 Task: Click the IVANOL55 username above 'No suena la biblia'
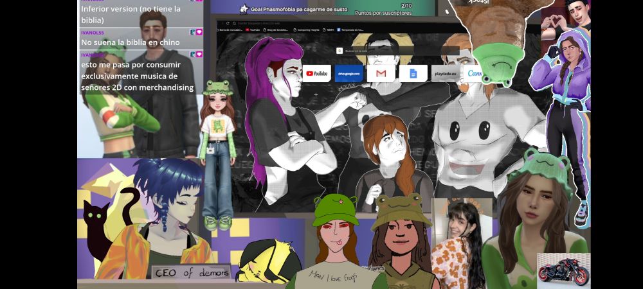pyautogui.click(x=92, y=32)
